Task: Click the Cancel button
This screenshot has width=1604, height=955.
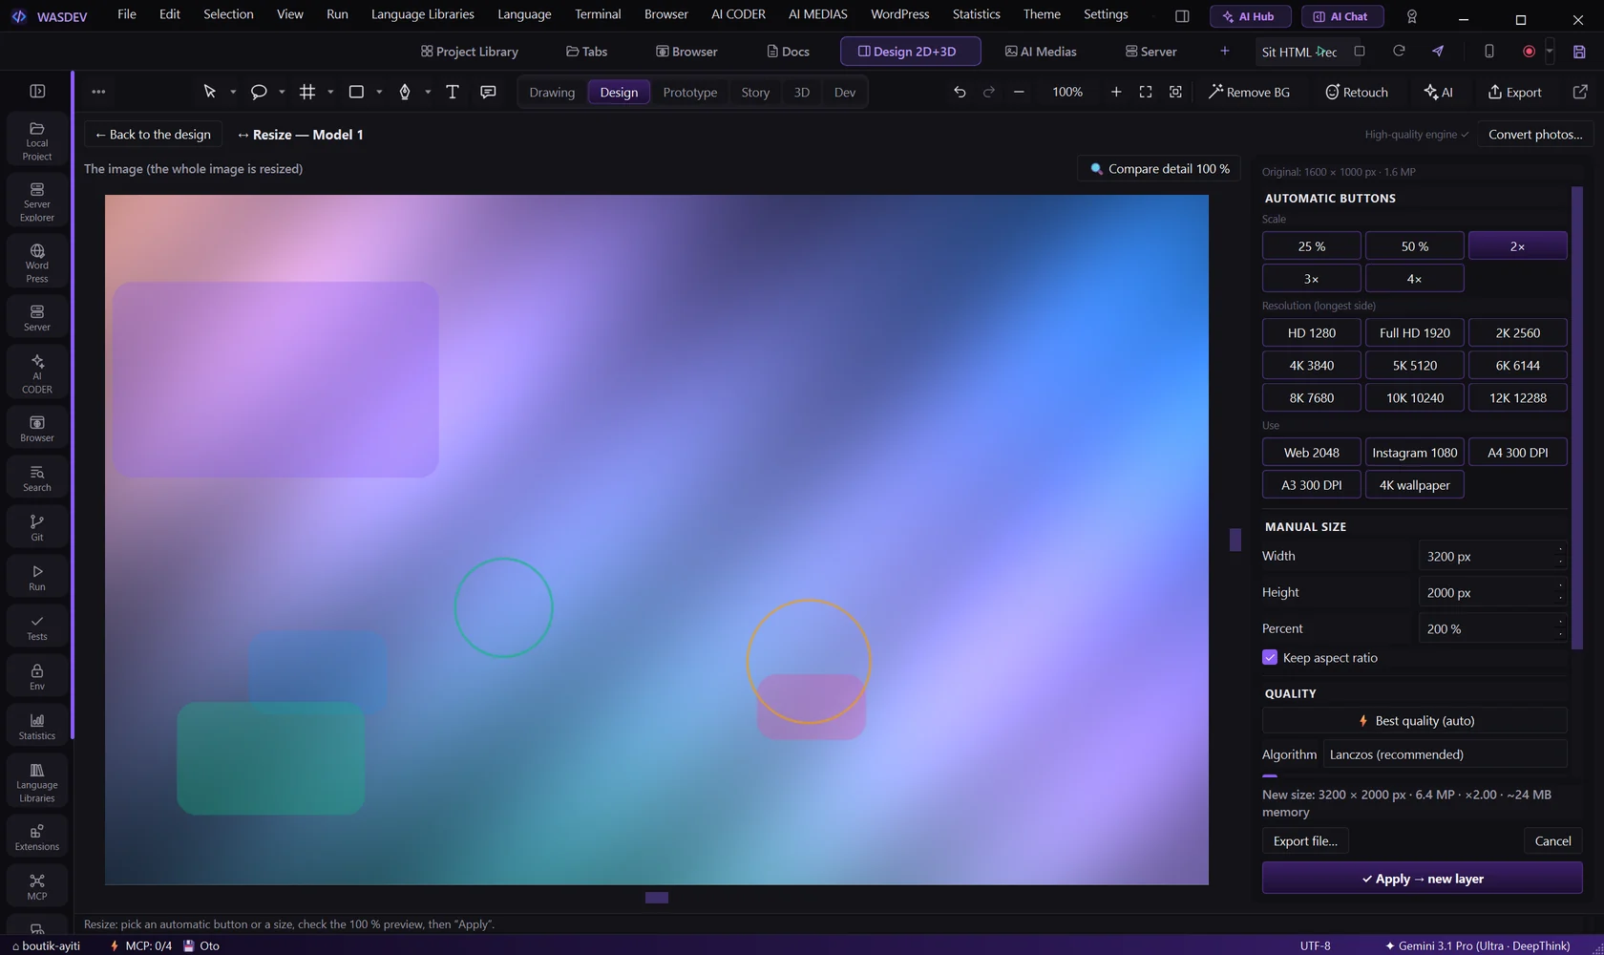Action: pos(1552,841)
